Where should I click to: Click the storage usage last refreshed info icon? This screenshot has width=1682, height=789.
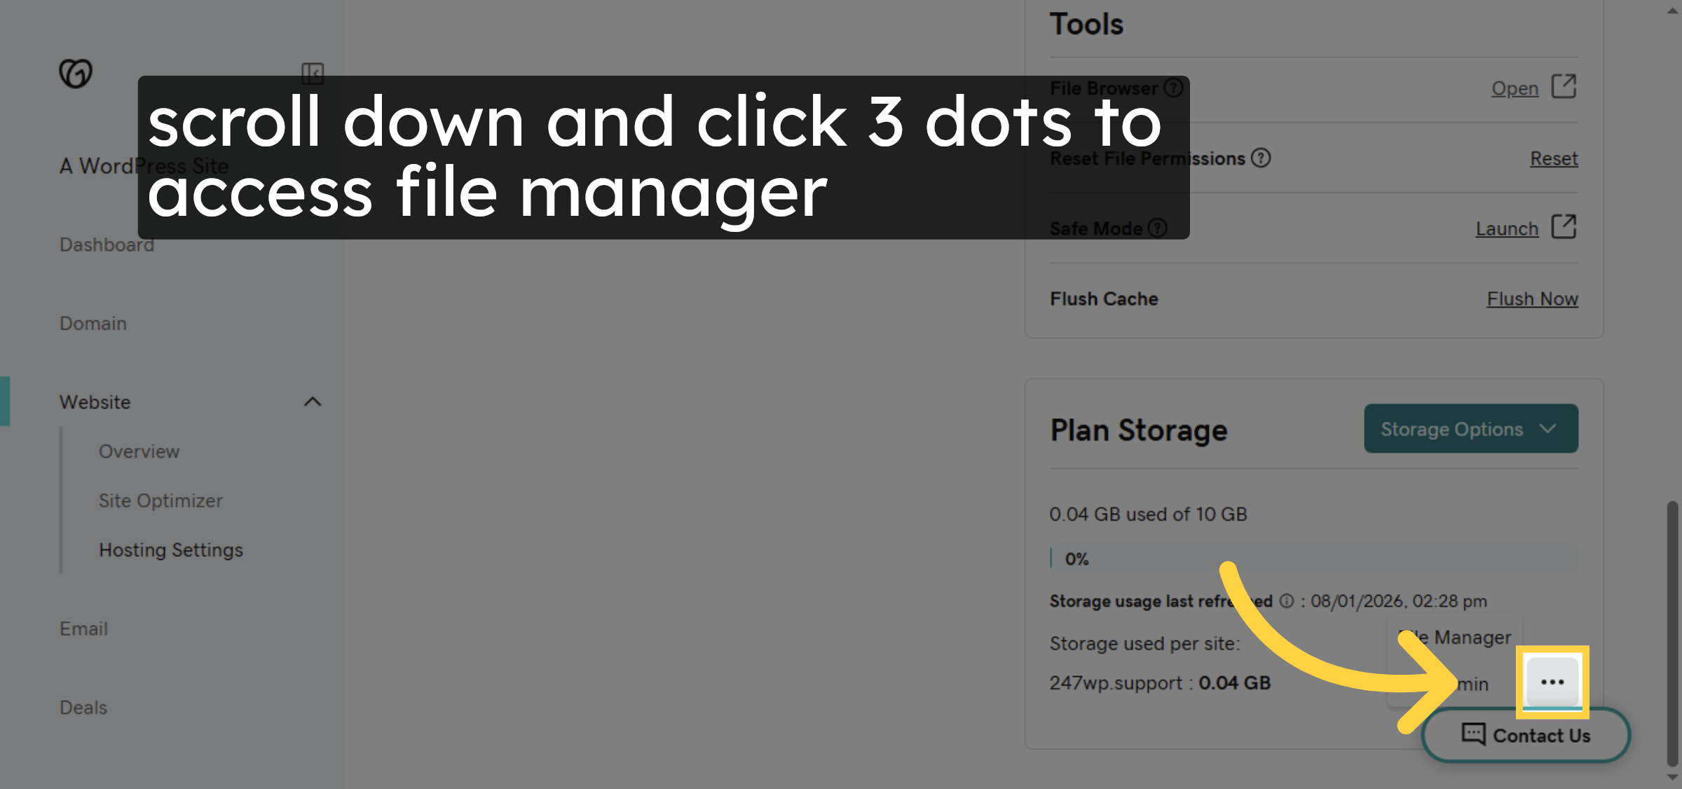1285,601
